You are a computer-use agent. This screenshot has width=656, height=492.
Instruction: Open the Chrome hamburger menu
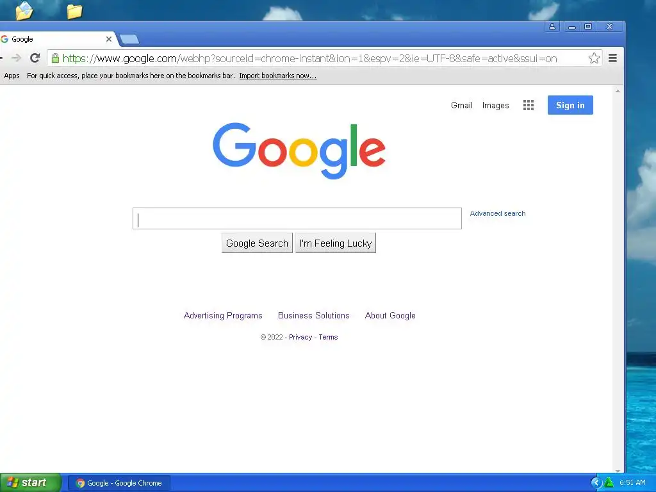click(612, 58)
